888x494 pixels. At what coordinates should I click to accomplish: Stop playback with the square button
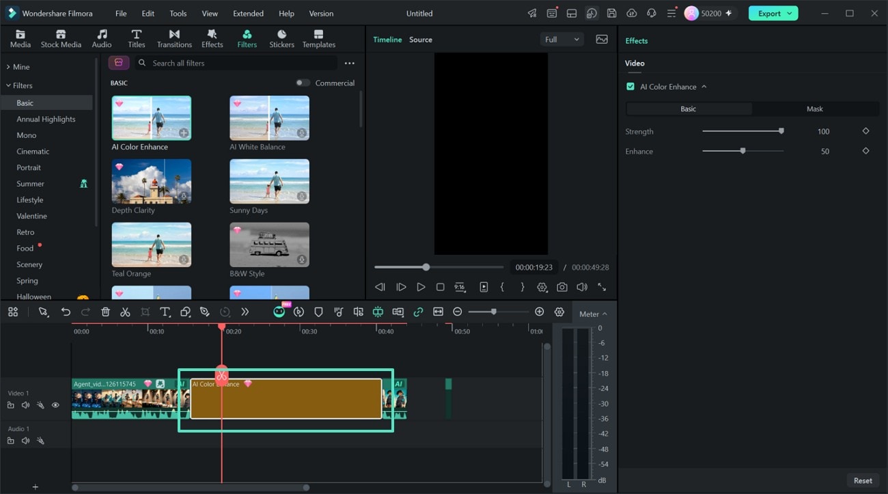pyautogui.click(x=441, y=287)
